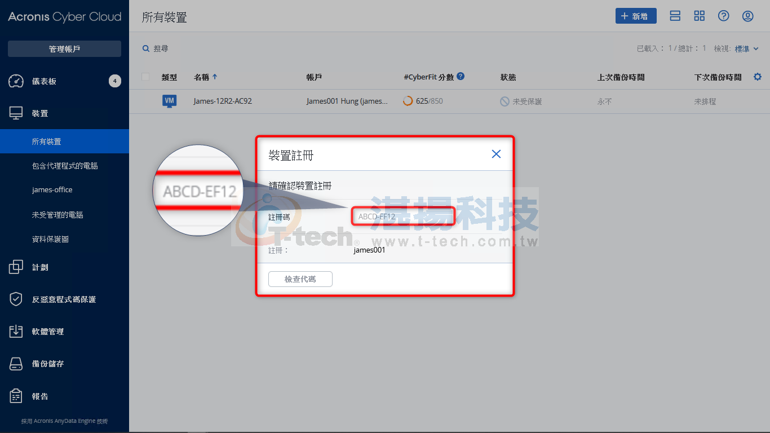Toggle the select-all checkbox in table header

pos(145,77)
